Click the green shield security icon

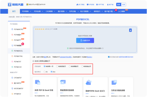[x=68, y=48]
